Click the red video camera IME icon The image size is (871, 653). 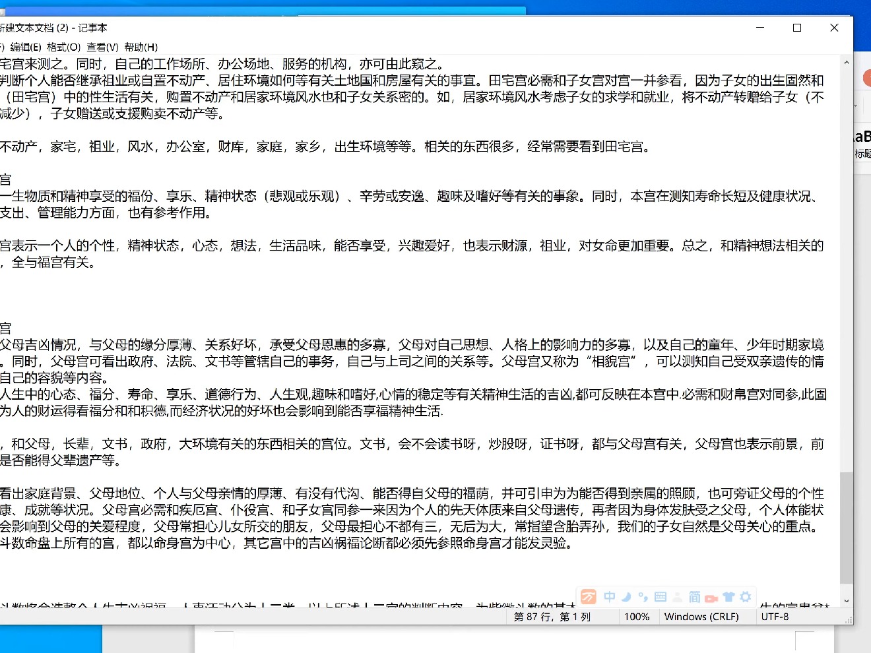pos(711,598)
